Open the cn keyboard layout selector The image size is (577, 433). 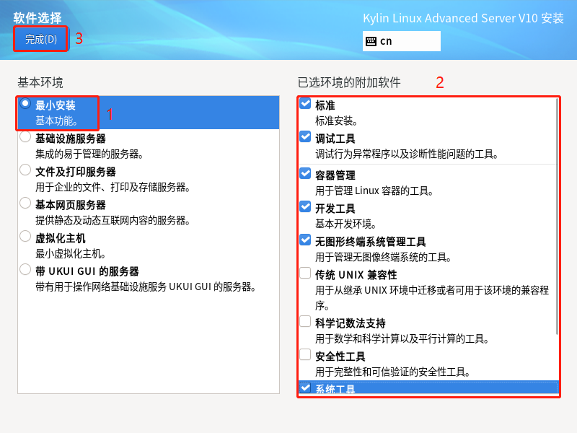click(x=402, y=41)
